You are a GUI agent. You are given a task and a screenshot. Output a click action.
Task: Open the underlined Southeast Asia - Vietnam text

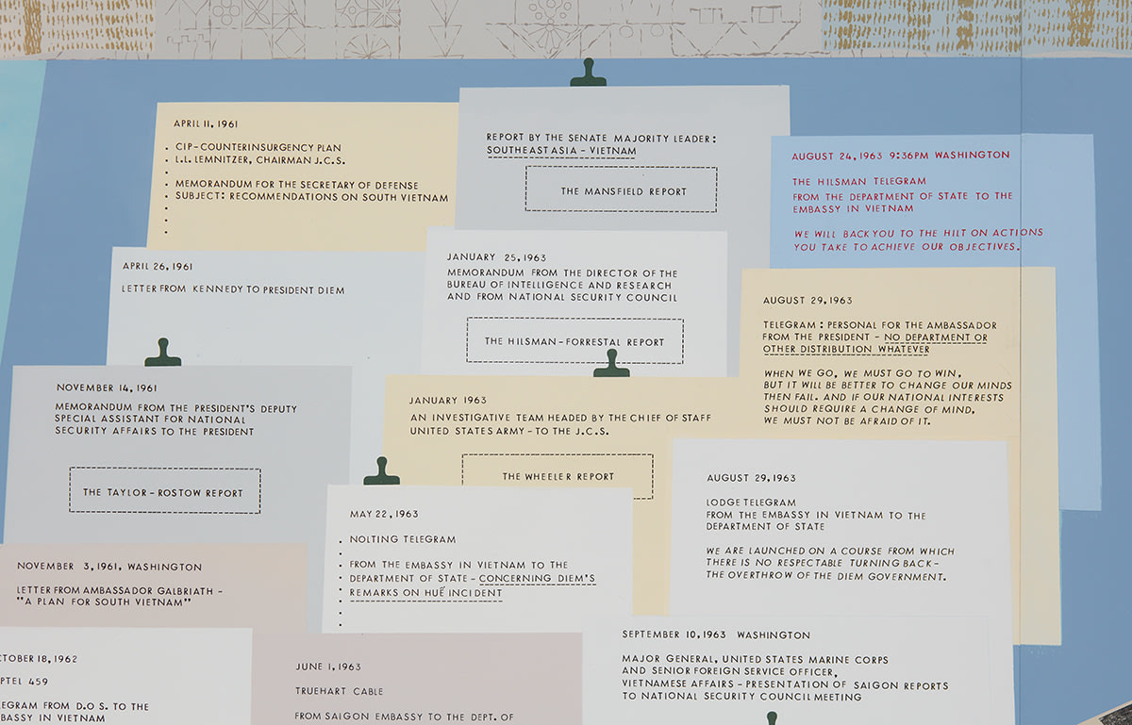(x=561, y=151)
